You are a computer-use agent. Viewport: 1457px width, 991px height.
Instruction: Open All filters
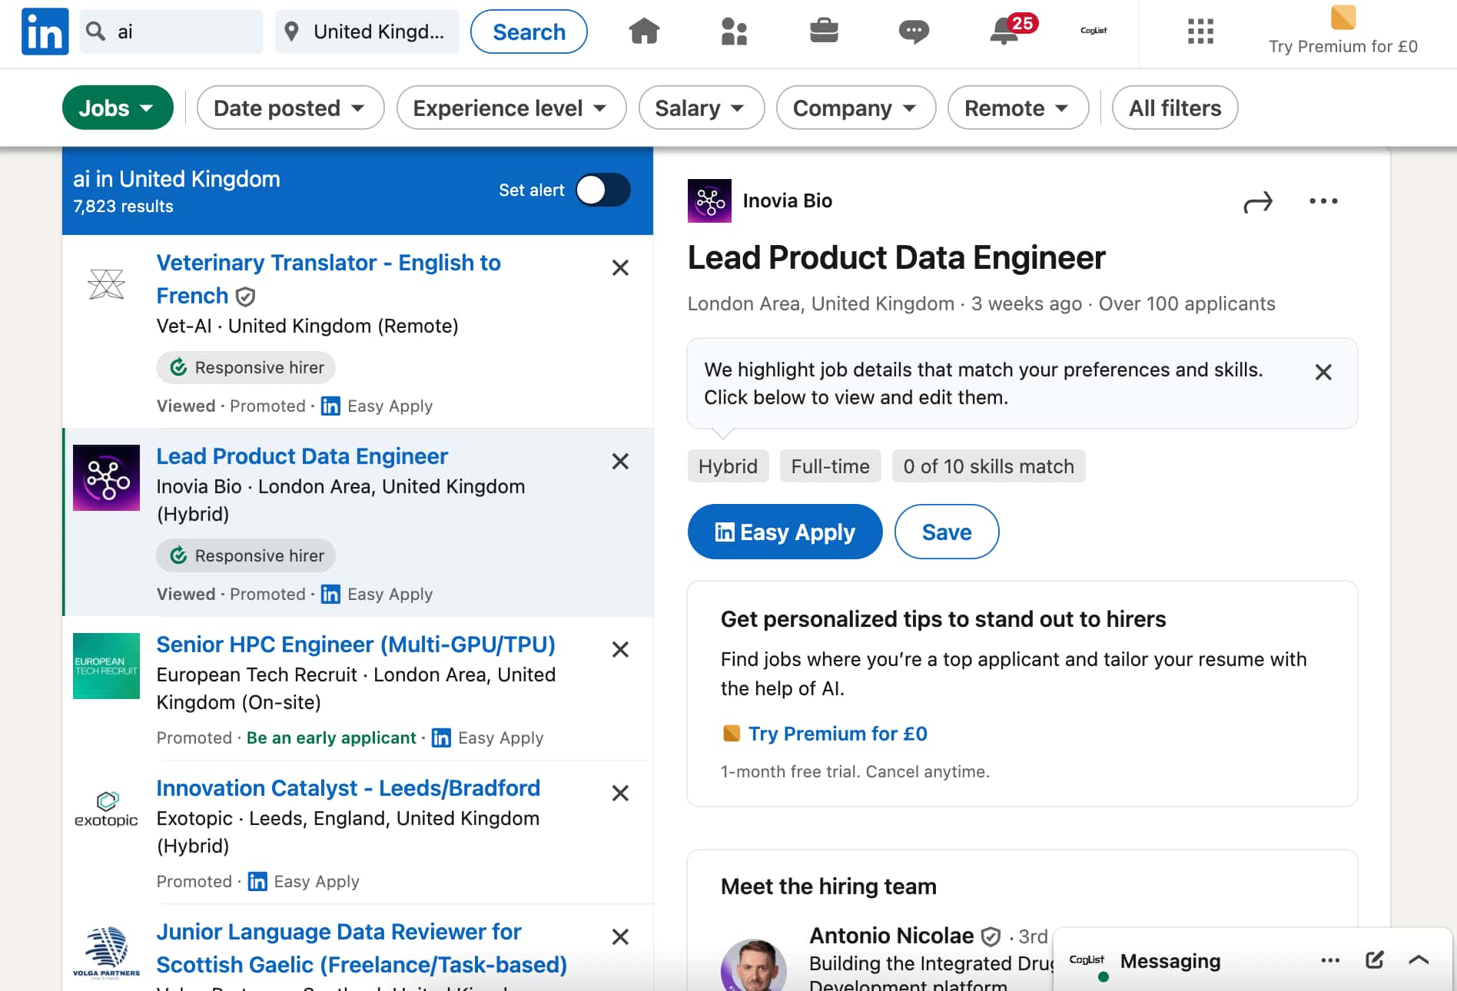pyautogui.click(x=1175, y=108)
